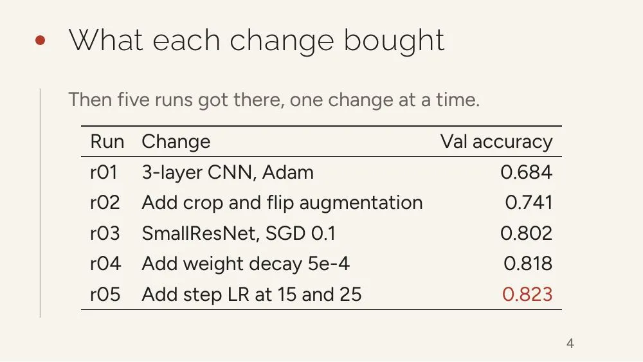Screen dimensions: 643x362
Task: Click the '3-layer CNN, Adam' cell
Action: [228, 172]
